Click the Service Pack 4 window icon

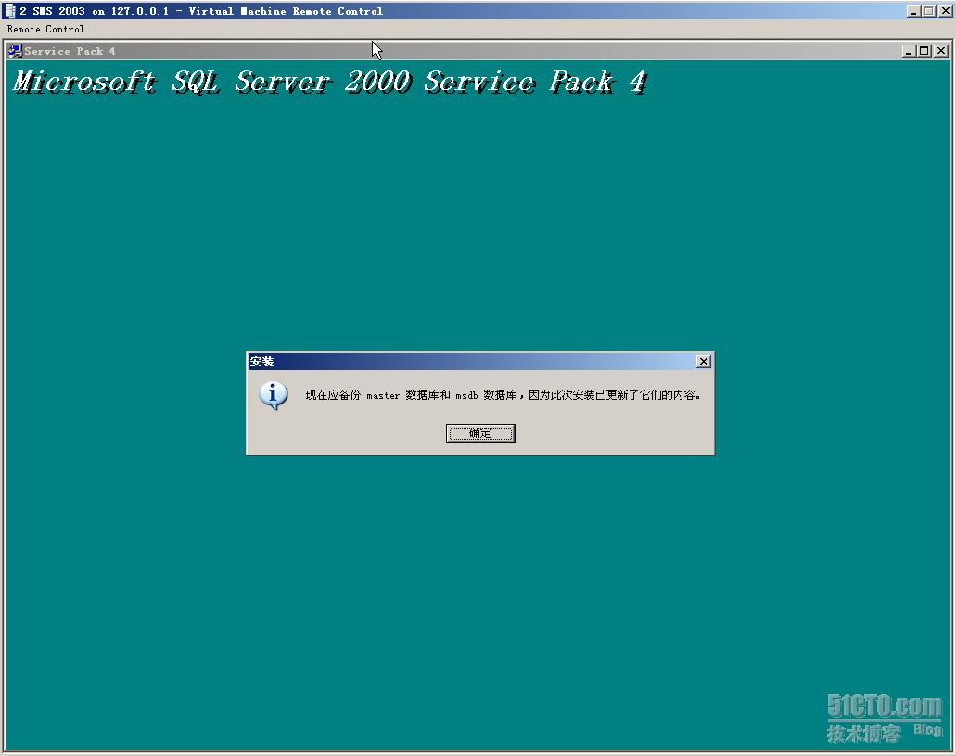click(x=15, y=51)
